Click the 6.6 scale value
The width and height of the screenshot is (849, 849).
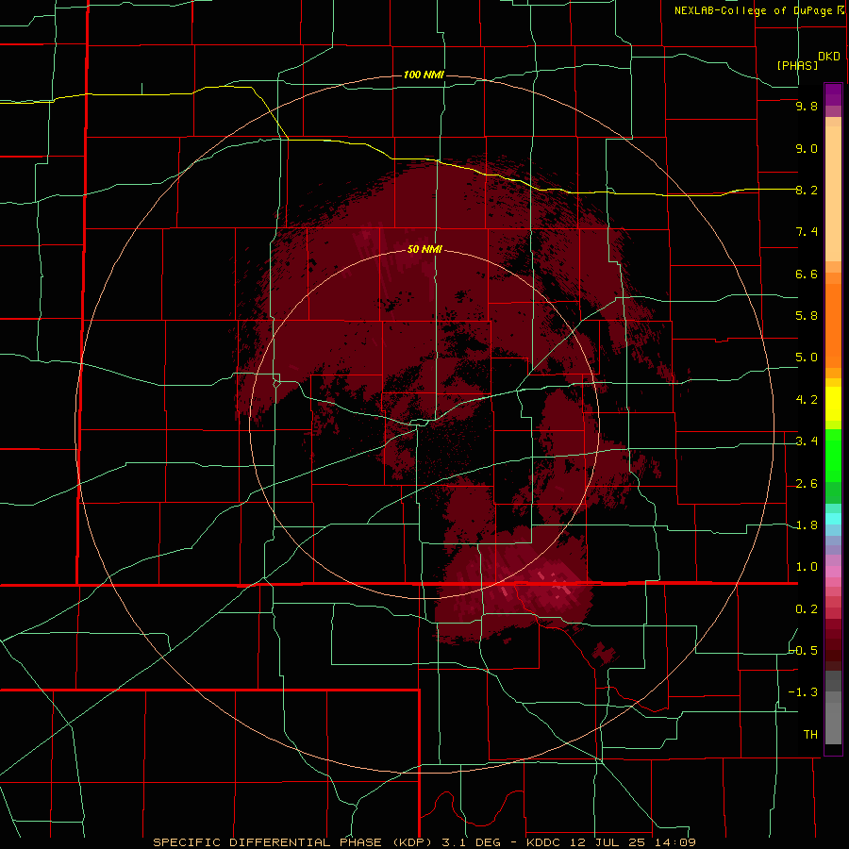(807, 274)
